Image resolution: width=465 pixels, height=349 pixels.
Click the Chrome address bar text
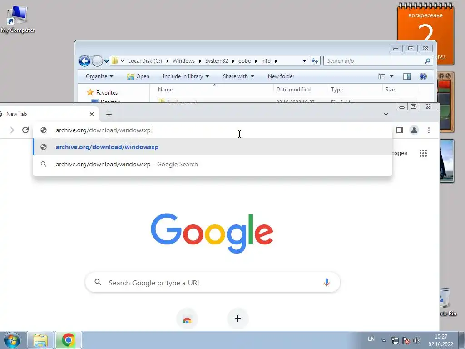pyautogui.click(x=103, y=130)
